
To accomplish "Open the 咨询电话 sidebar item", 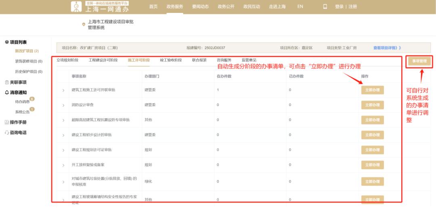I will tap(18, 133).
